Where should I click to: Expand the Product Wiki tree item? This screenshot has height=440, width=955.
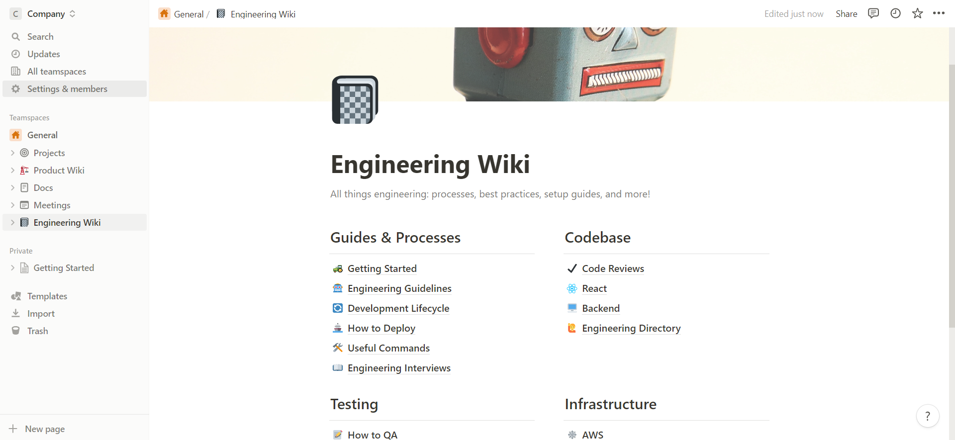pos(12,170)
